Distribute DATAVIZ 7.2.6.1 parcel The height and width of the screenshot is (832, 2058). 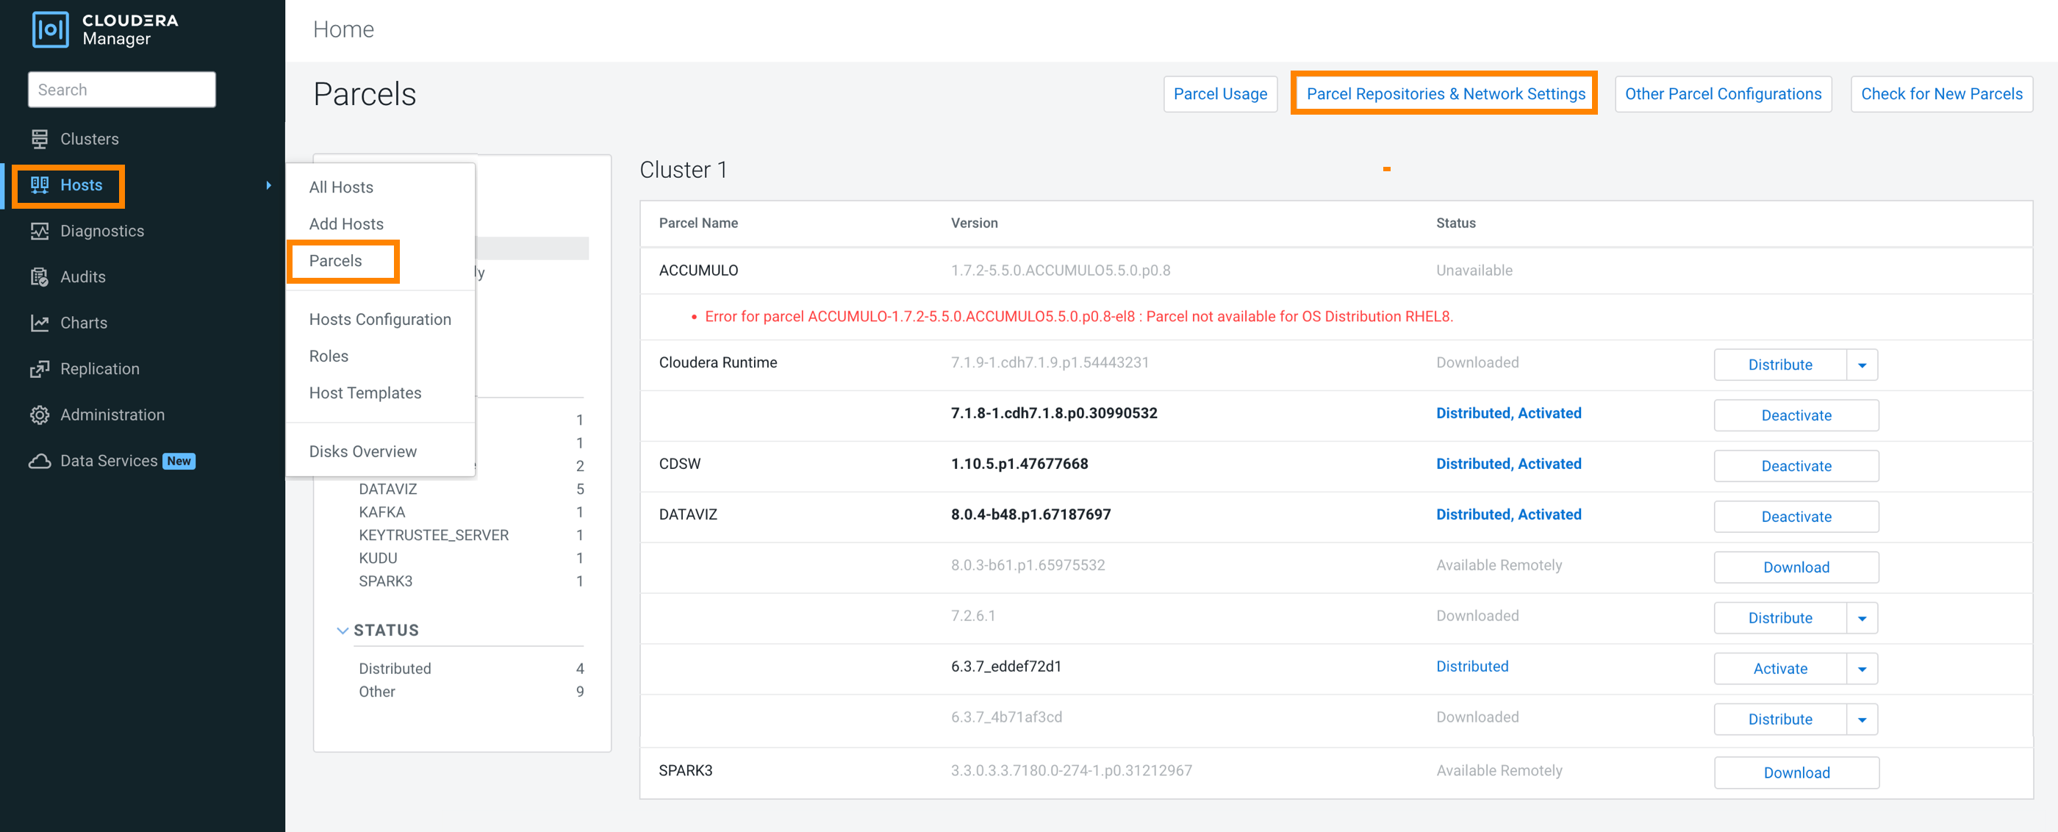point(1780,619)
